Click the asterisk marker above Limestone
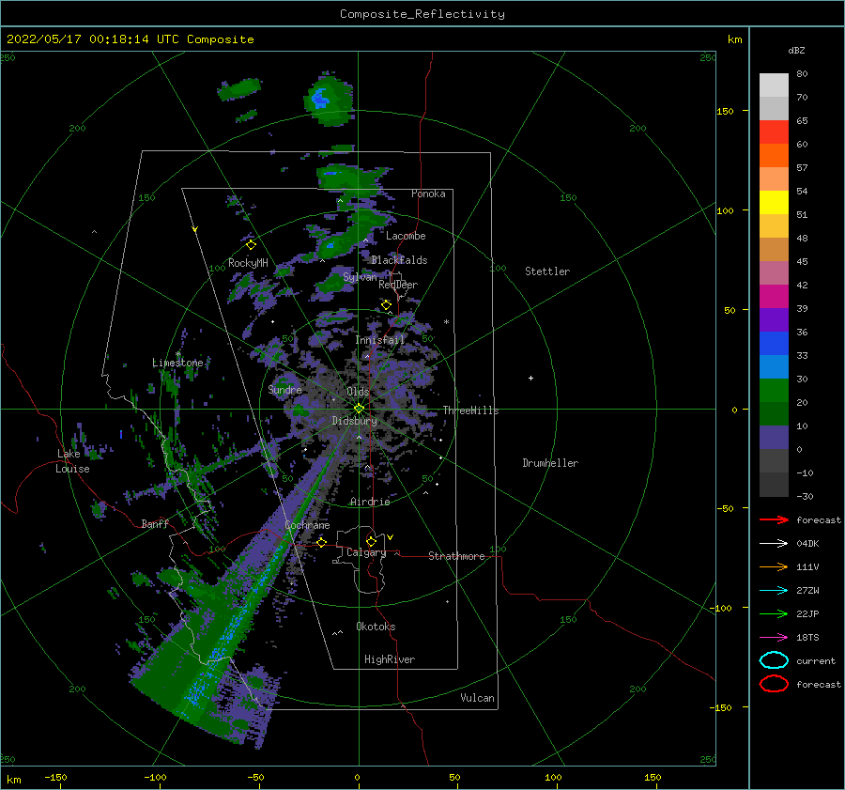 178,354
